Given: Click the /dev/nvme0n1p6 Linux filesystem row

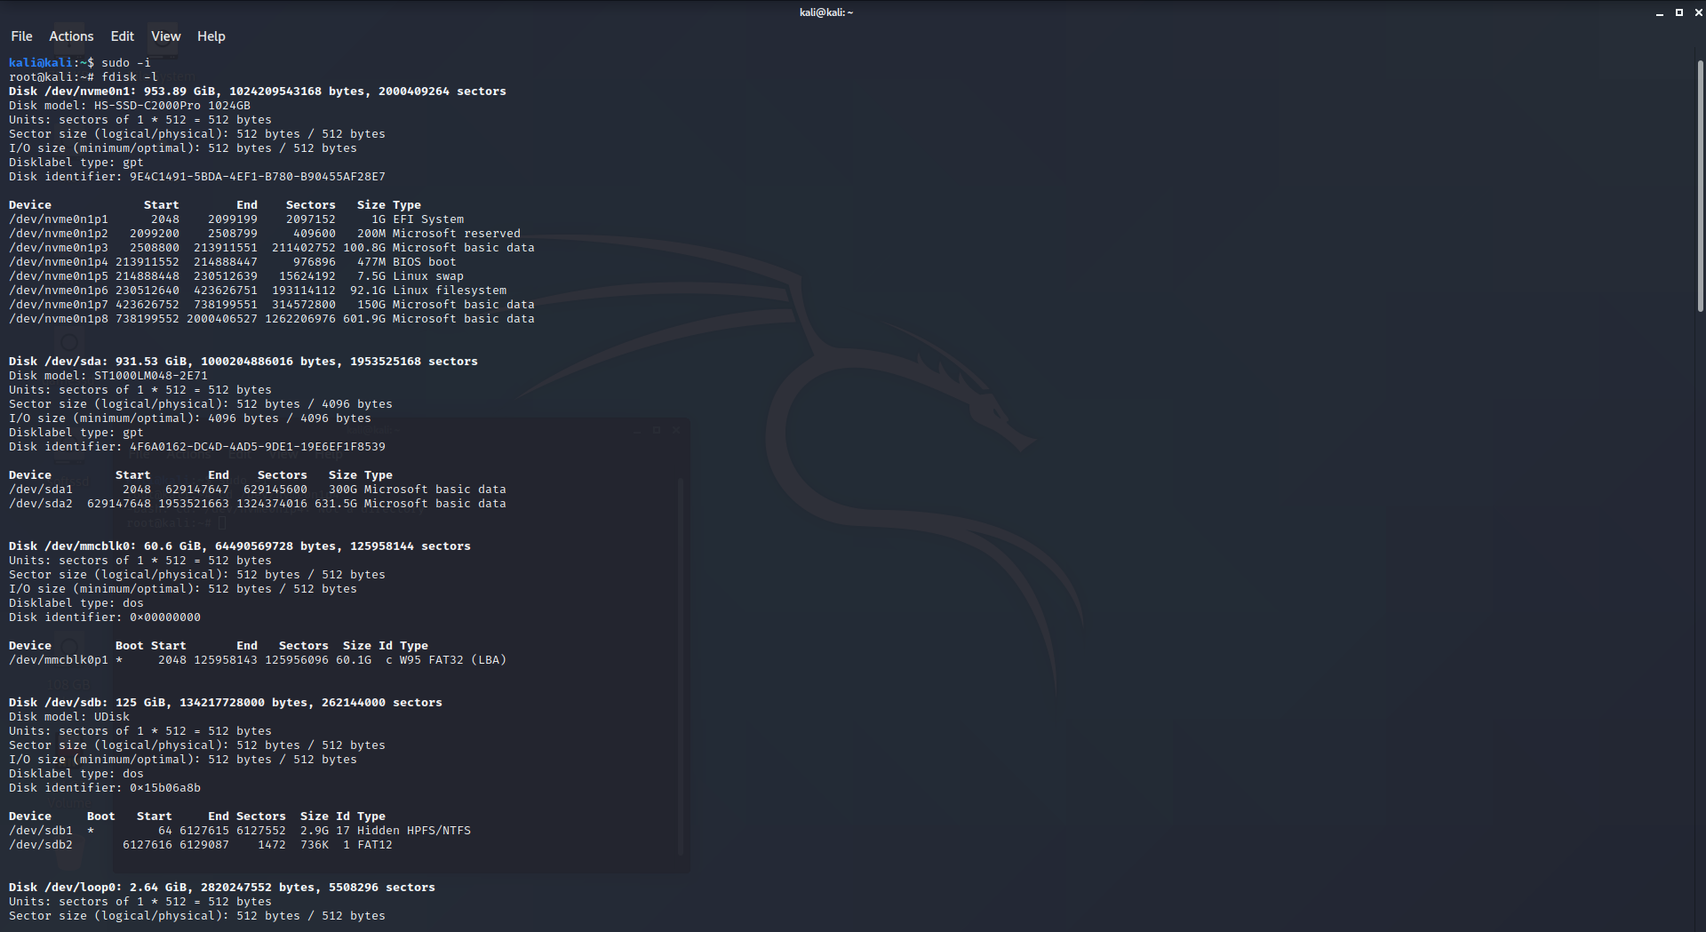Looking at the screenshot, I should click(258, 291).
